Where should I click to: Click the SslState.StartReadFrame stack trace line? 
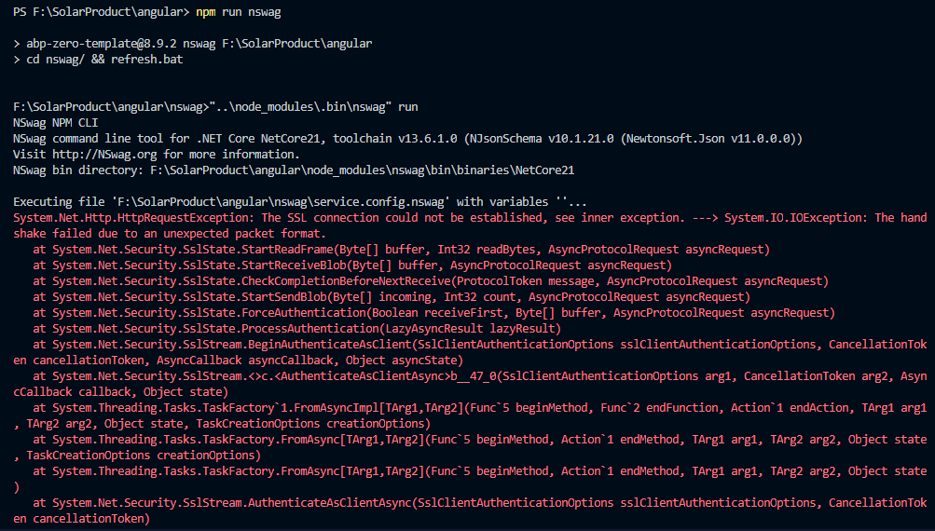tap(401, 249)
